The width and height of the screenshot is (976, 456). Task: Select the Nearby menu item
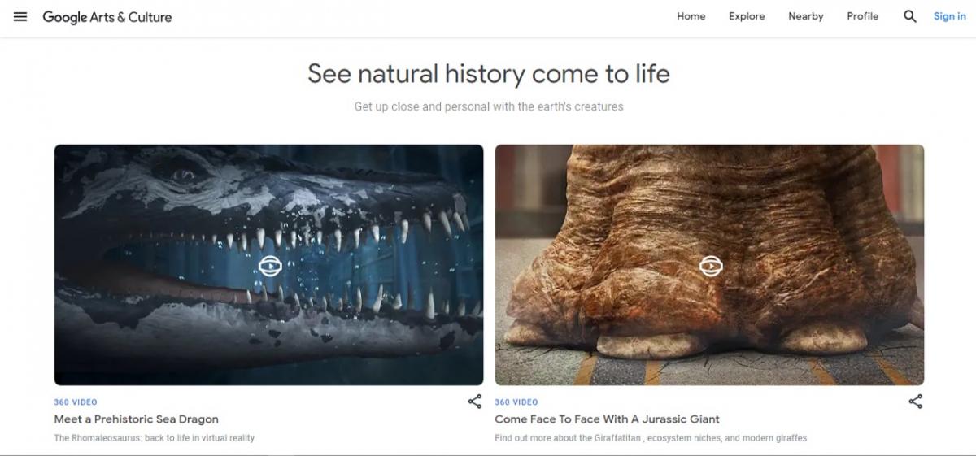pyautogui.click(x=806, y=16)
